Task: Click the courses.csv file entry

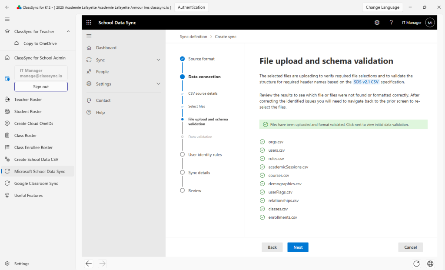Action: point(279,176)
